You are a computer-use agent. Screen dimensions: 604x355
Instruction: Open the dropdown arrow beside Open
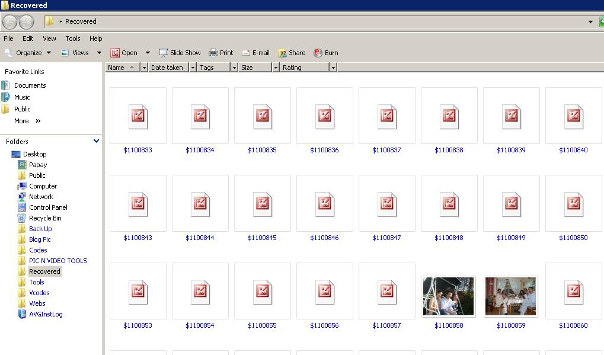pyautogui.click(x=148, y=53)
